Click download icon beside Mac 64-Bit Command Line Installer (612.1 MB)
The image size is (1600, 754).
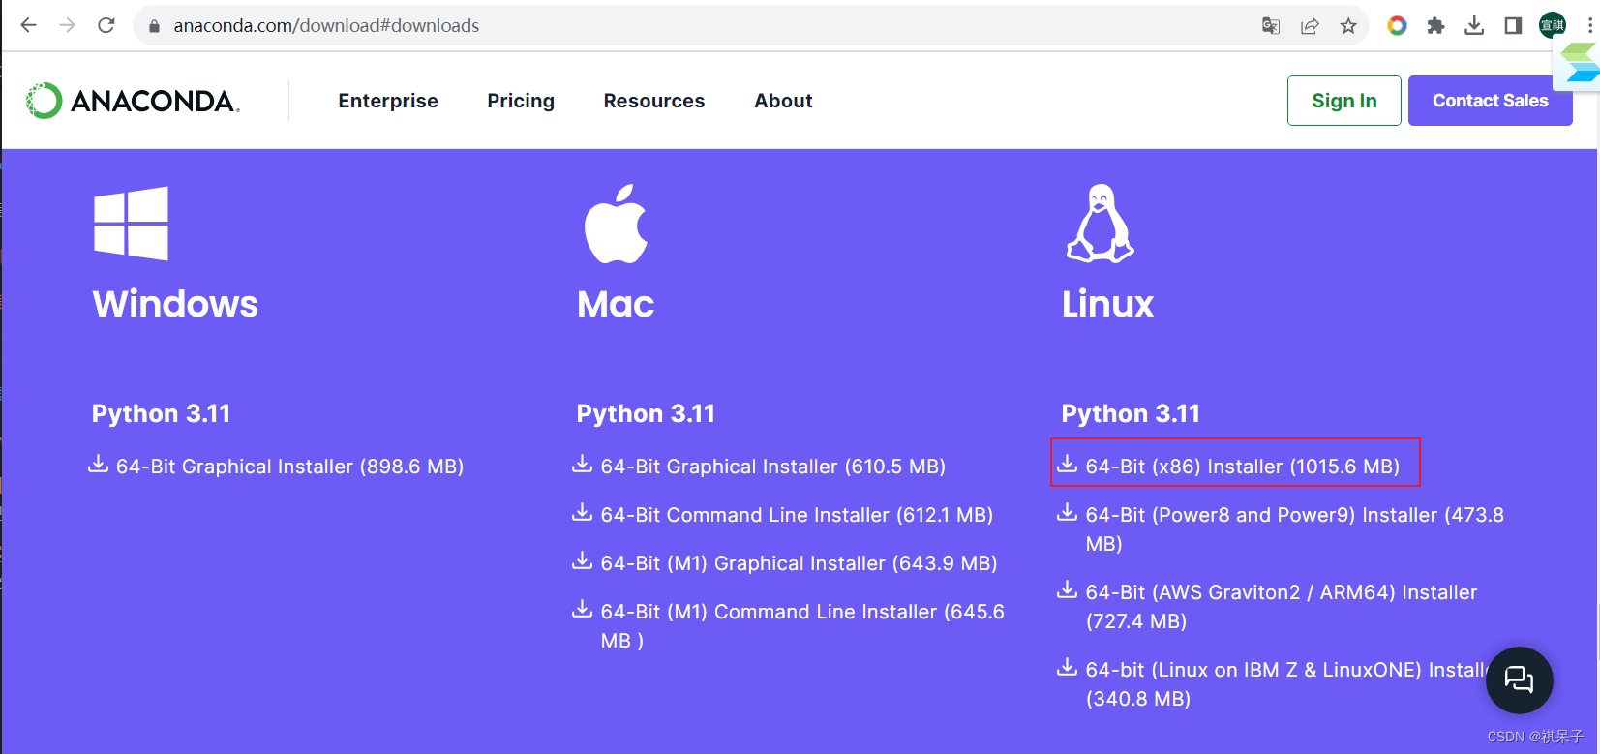[x=582, y=512]
